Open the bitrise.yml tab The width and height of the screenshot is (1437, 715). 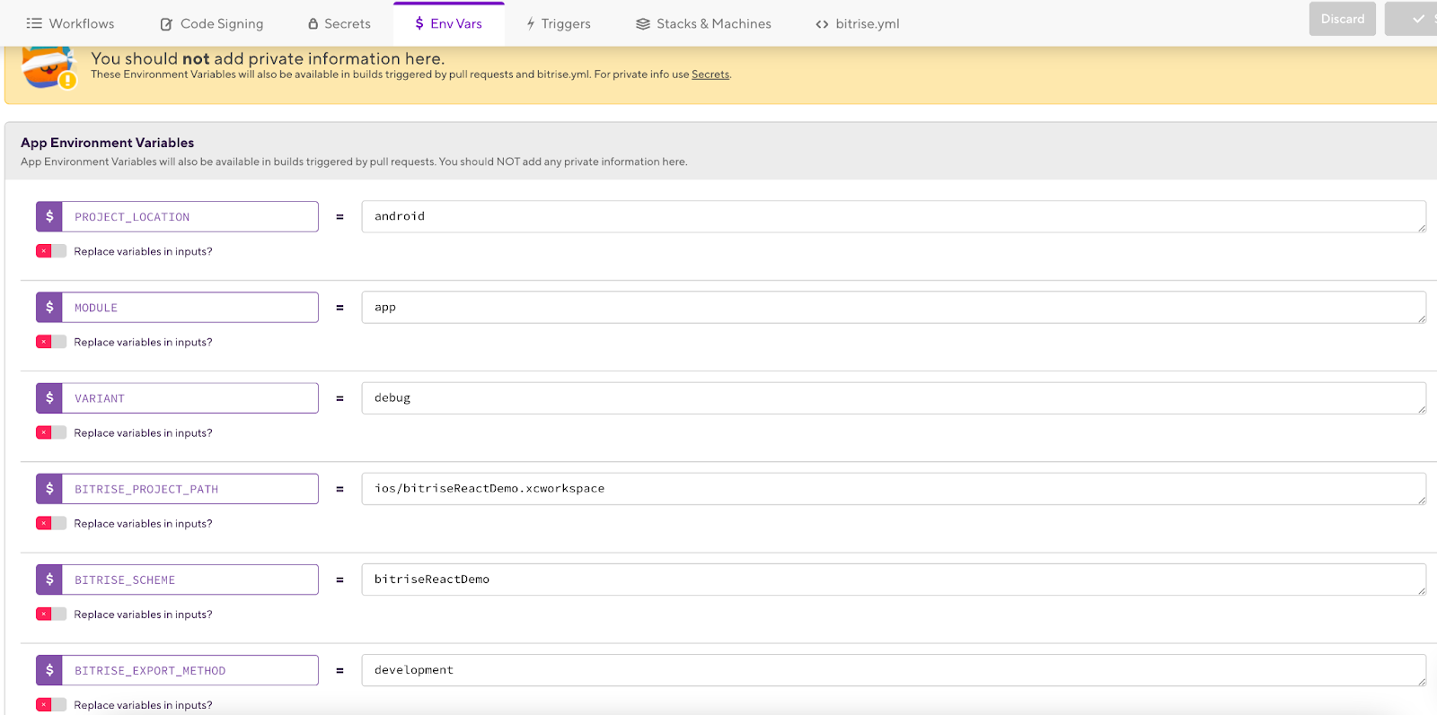tap(858, 23)
